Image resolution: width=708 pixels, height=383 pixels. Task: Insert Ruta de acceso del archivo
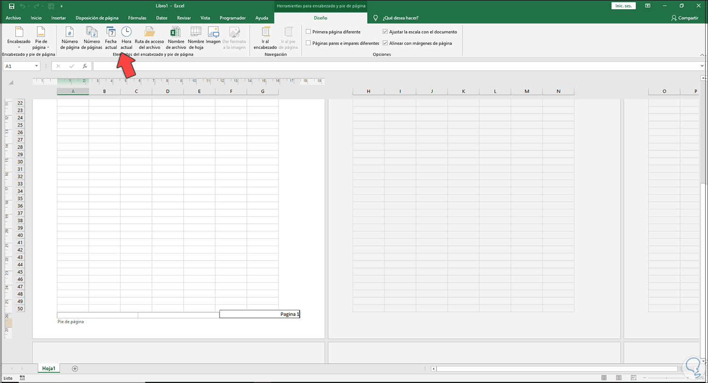pos(149,38)
